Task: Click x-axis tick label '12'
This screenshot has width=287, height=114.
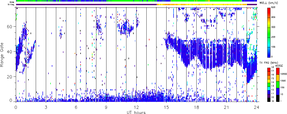Action: tap(136, 107)
